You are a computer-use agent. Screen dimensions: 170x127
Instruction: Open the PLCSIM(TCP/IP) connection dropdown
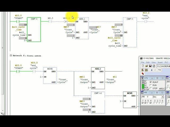click(x=163, y=66)
